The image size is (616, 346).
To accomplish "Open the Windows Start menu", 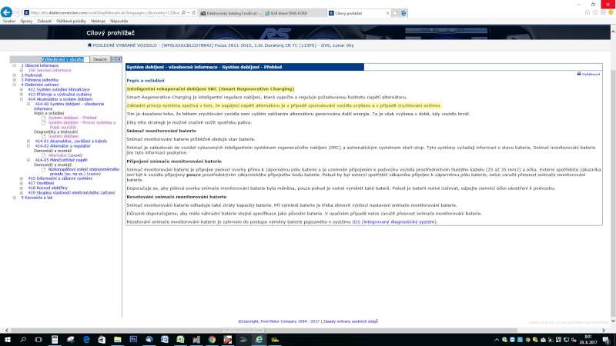I will click(x=6, y=338).
